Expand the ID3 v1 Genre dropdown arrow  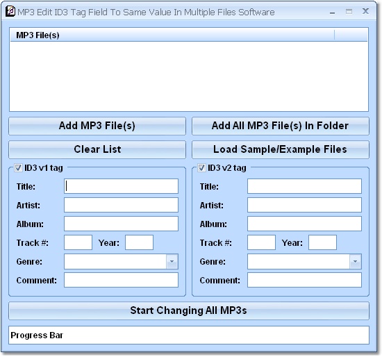(172, 261)
